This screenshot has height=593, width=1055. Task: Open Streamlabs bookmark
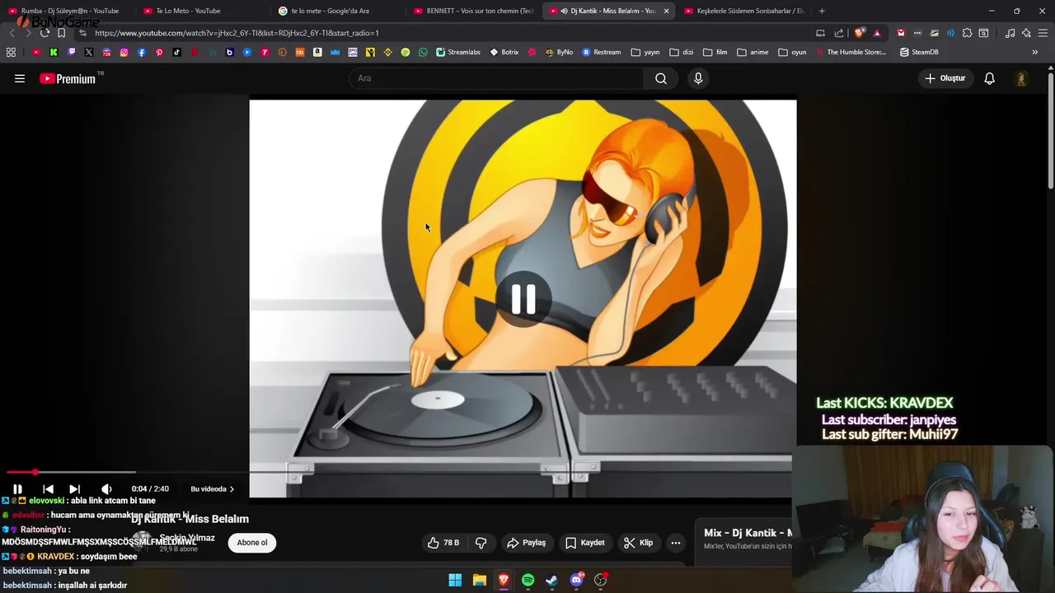click(x=458, y=52)
